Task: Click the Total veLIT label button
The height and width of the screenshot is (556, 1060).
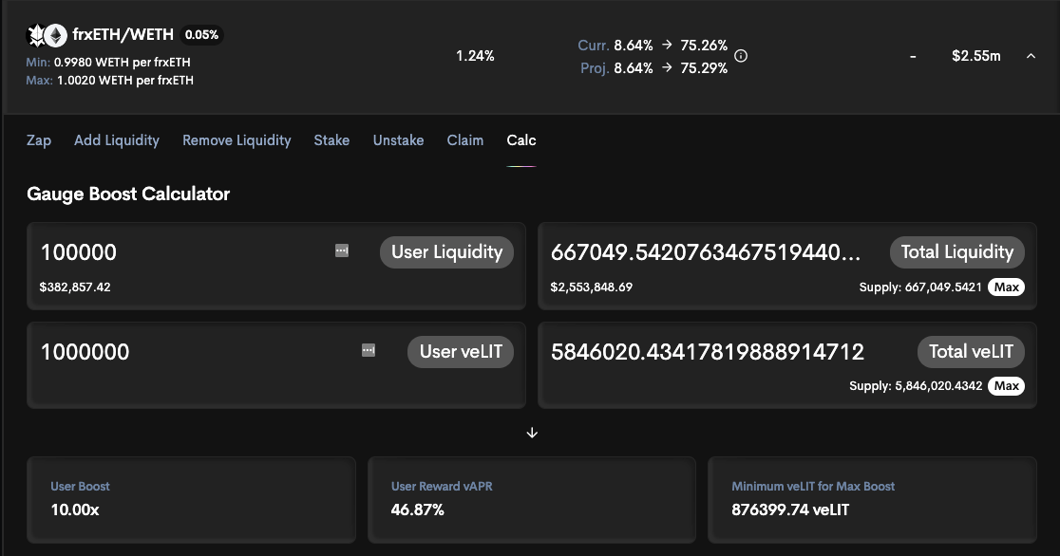Action: pyautogui.click(x=971, y=351)
